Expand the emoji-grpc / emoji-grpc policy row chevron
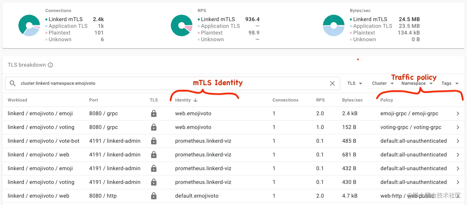 (458, 114)
